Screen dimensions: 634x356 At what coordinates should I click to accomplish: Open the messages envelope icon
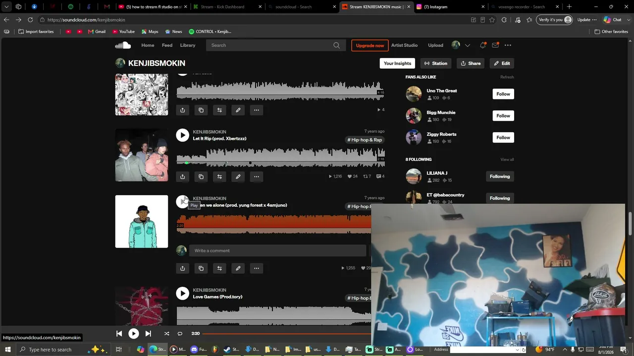pos(495,45)
